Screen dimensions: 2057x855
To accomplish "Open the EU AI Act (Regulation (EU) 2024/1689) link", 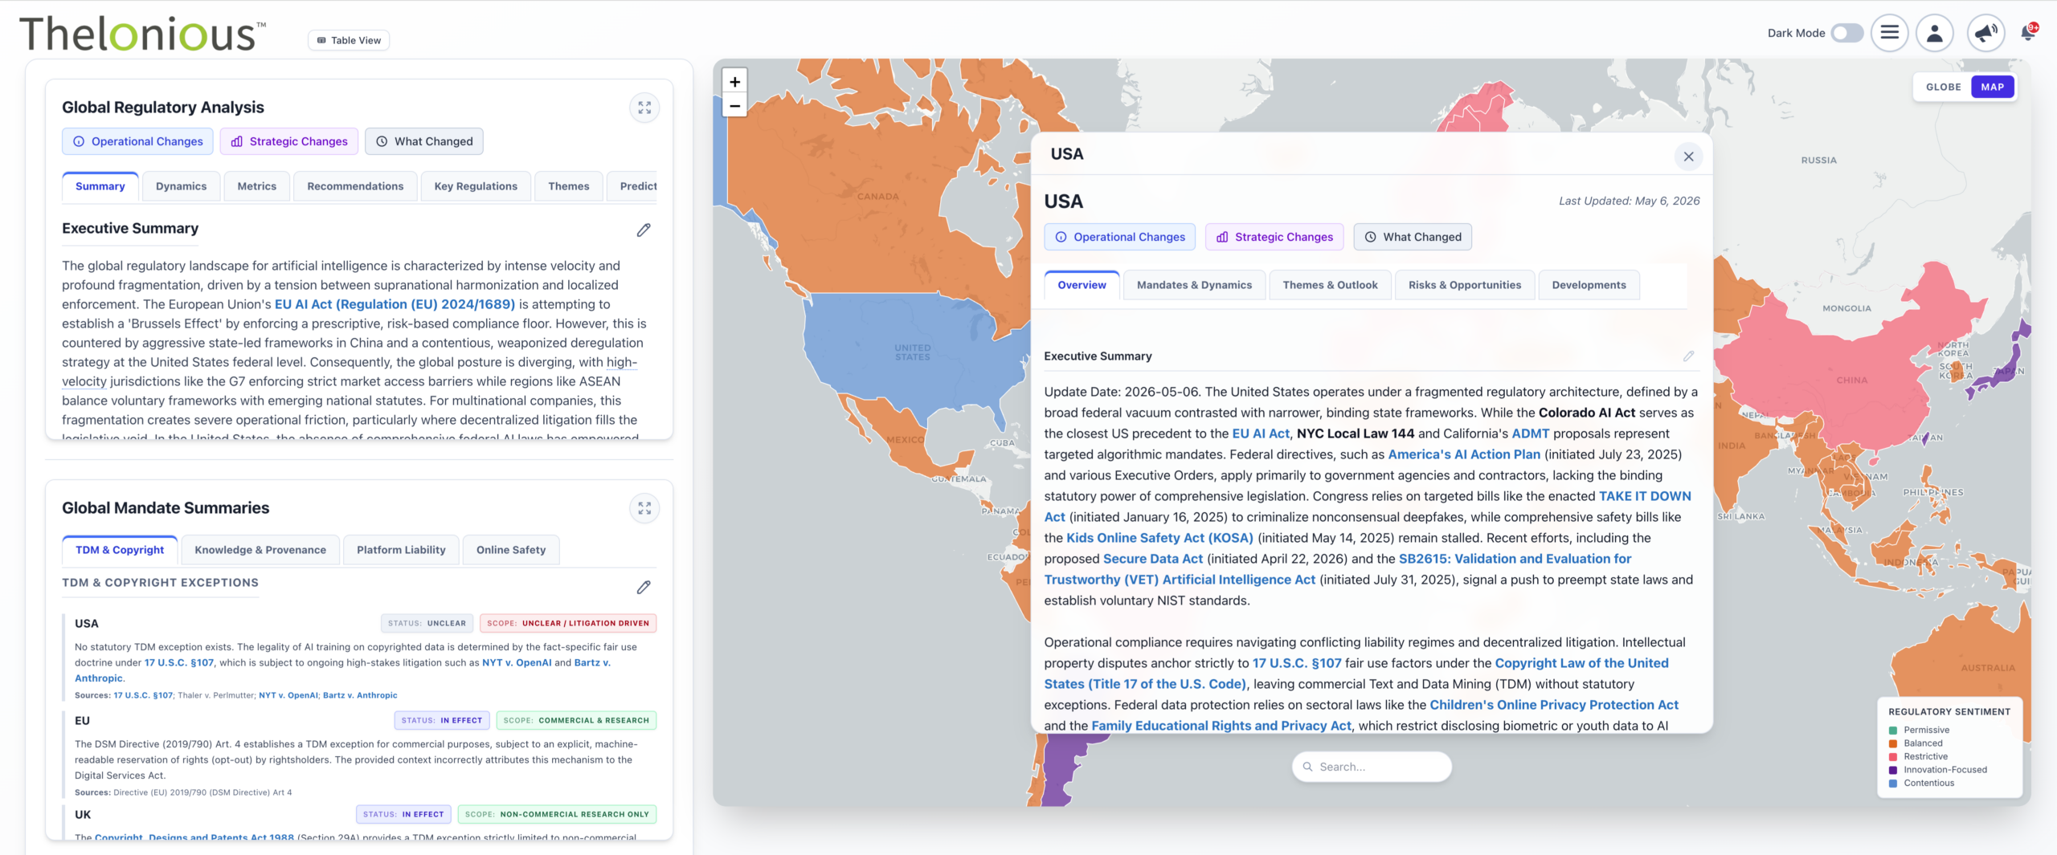I will pyautogui.click(x=395, y=304).
